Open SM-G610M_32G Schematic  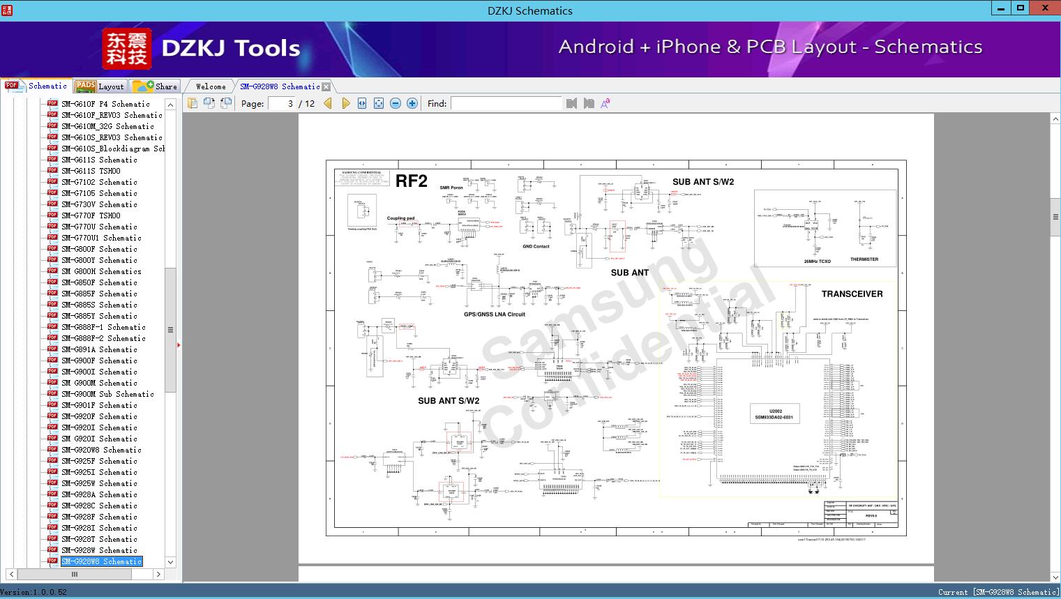pyautogui.click(x=107, y=126)
